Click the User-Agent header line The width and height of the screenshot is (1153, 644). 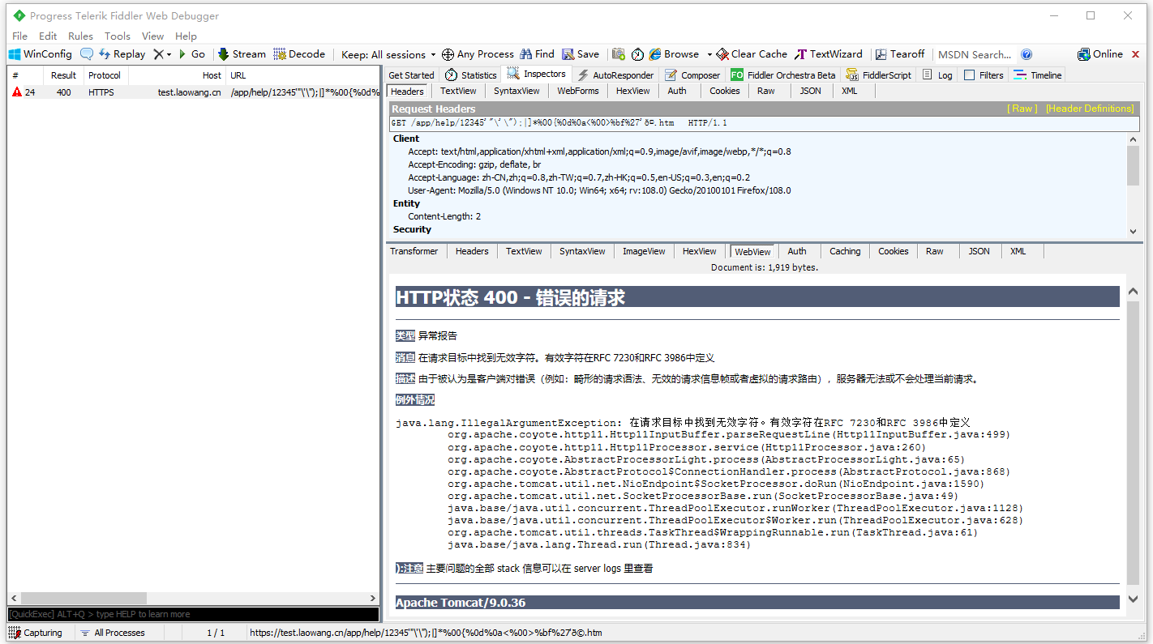pyautogui.click(x=599, y=190)
